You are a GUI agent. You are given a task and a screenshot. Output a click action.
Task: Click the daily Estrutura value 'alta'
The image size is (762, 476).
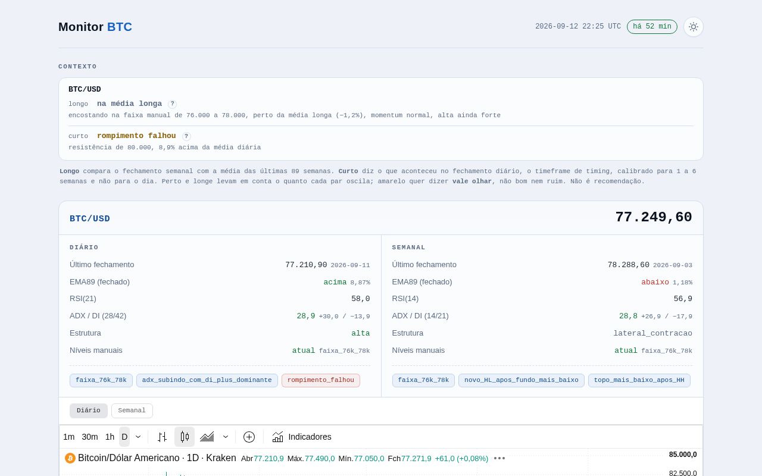(x=361, y=334)
